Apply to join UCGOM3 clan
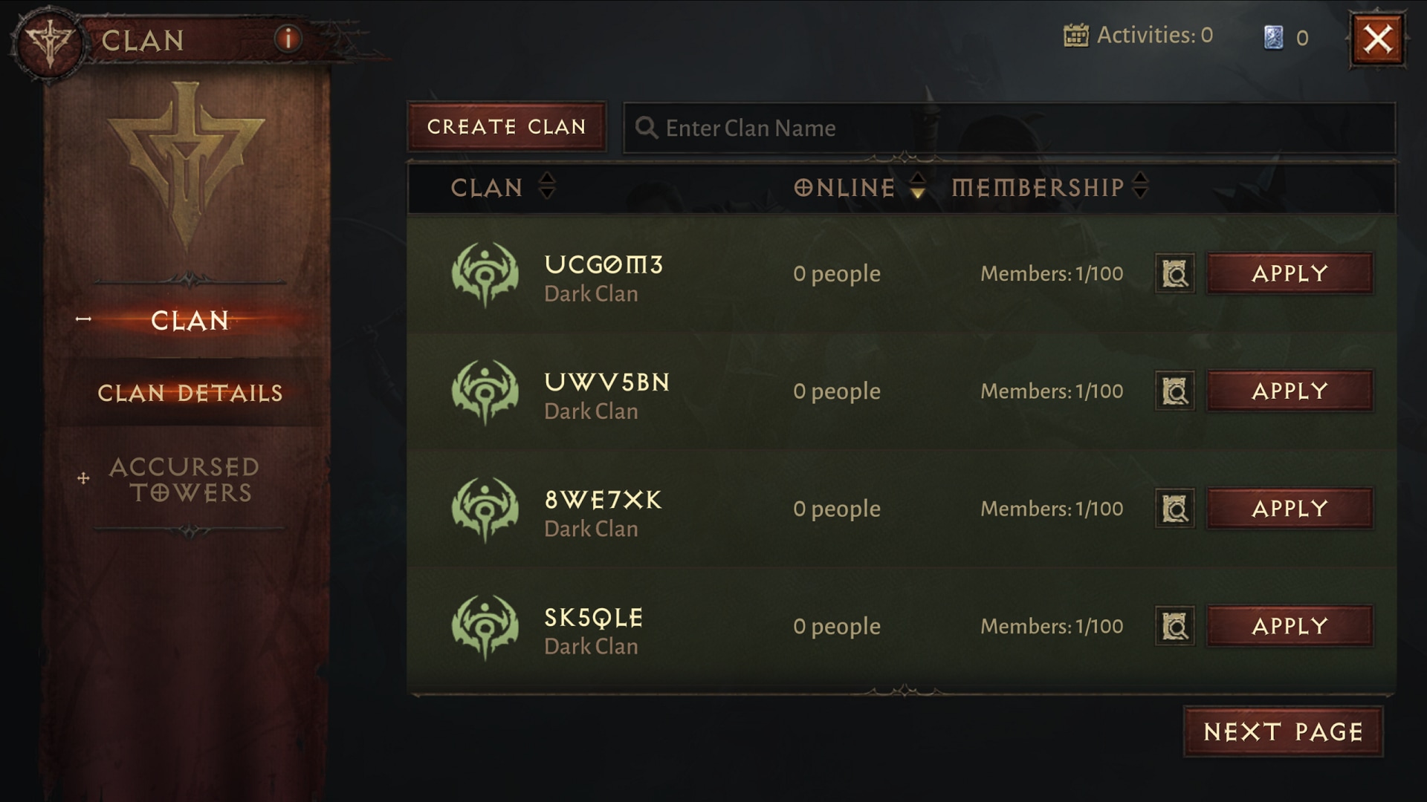 click(1290, 274)
